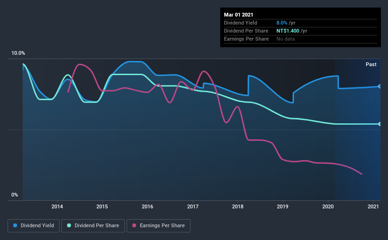Toggle the Earnings Per Share legend button
The height and width of the screenshot is (240, 388).
coord(159,226)
